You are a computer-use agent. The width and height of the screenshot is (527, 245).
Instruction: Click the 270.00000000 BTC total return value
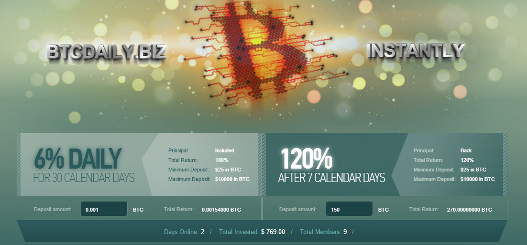tap(469, 210)
